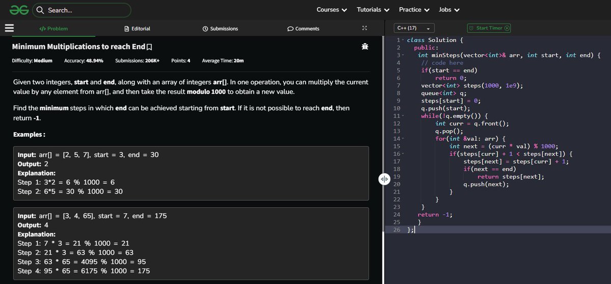This screenshot has width=611, height=284.
Task: Click the timer icon inside Start Timer
Action: pyautogui.click(x=471, y=28)
